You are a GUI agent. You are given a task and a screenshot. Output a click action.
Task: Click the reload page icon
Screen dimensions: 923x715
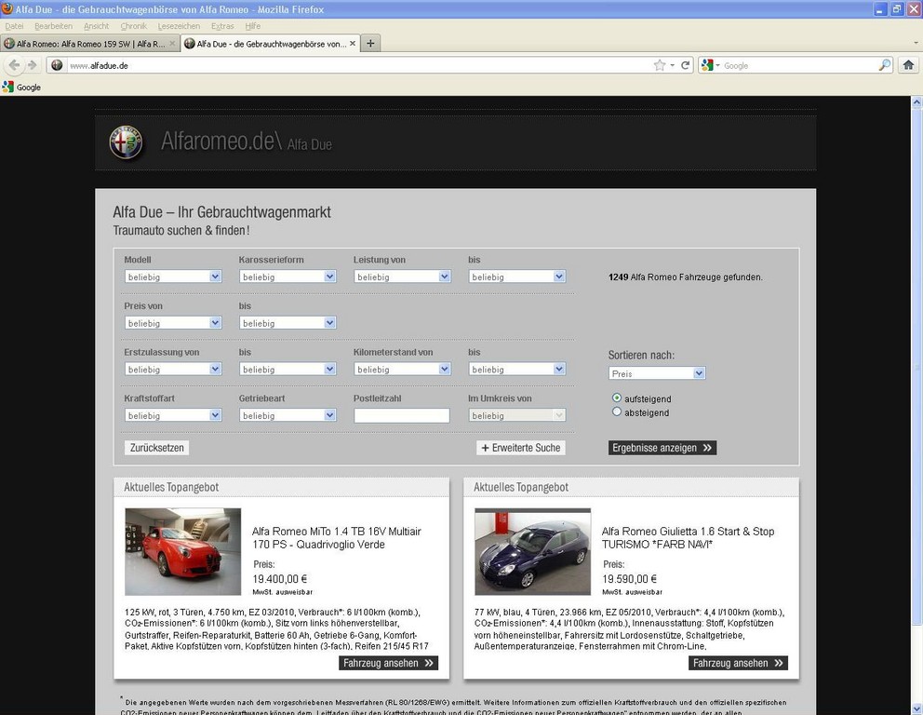click(x=685, y=65)
